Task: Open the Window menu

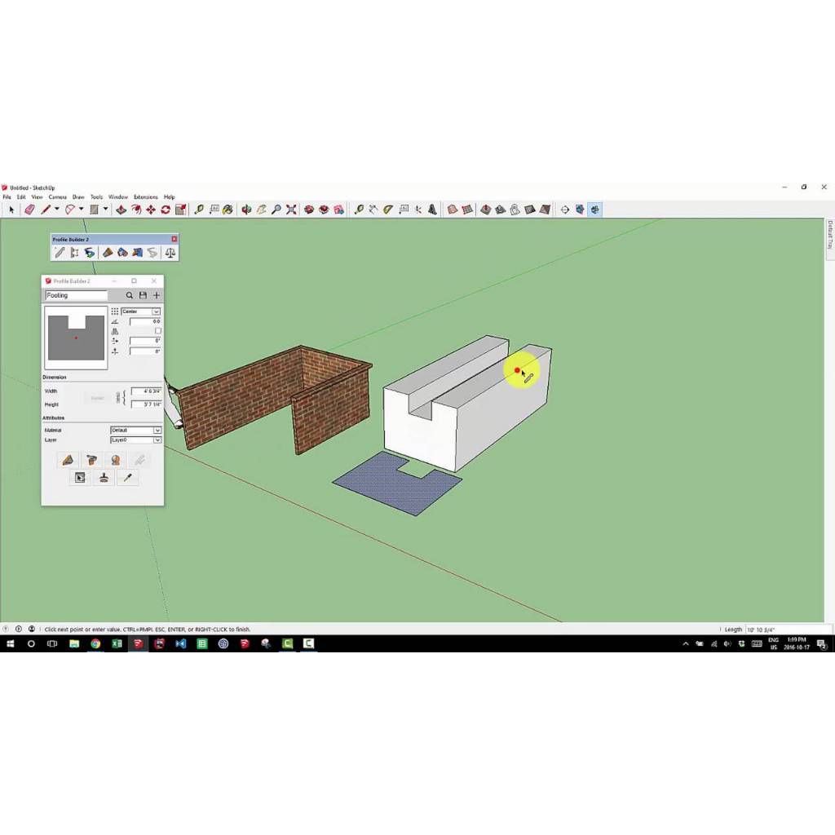Action: click(x=118, y=197)
